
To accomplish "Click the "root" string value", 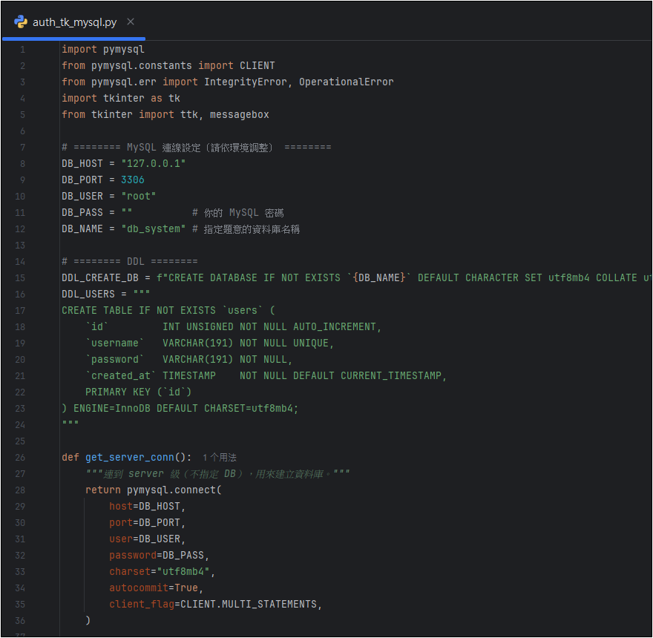I will point(139,196).
